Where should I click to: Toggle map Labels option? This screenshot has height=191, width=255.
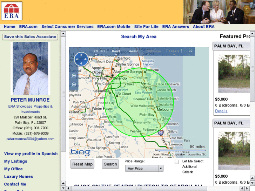coord(174,51)
